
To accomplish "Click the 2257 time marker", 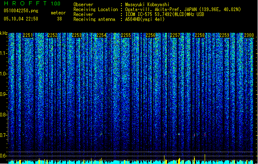I will pyautogui.click(x=175, y=35).
